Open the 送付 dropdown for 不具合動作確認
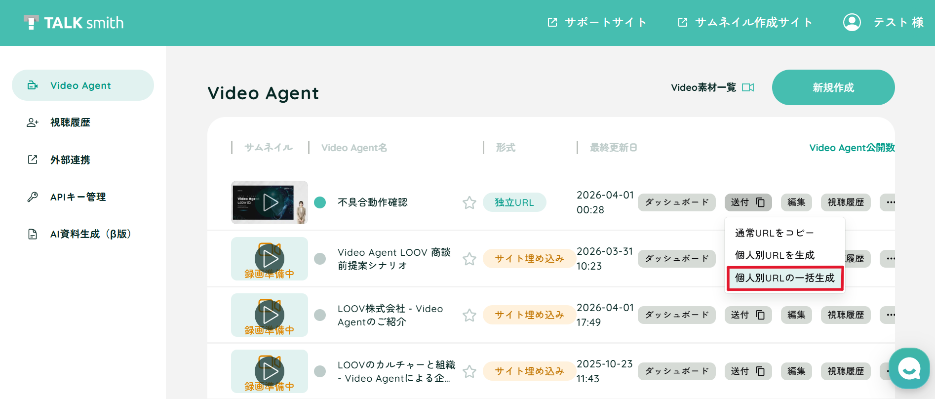 pos(748,202)
